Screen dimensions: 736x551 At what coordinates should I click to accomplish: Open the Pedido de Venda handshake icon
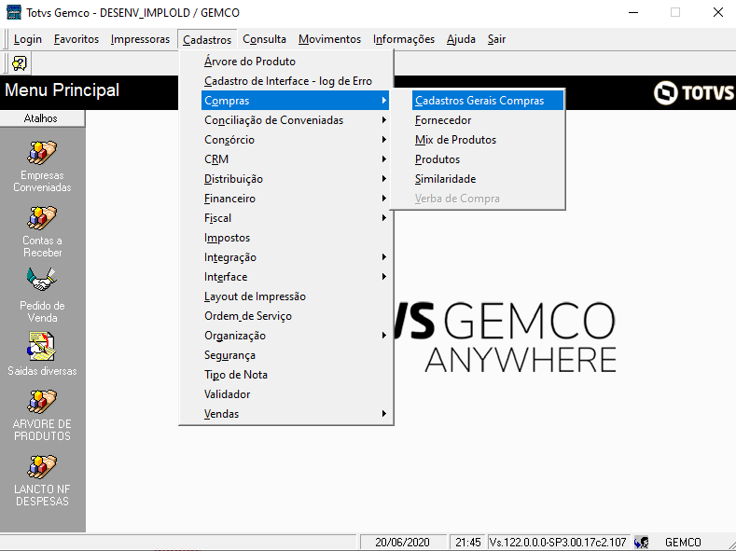[x=42, y=280]
